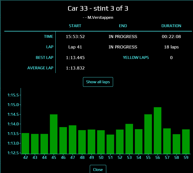
Task: Select the lap 57 bar in the chart
Action: coord(167,141)
